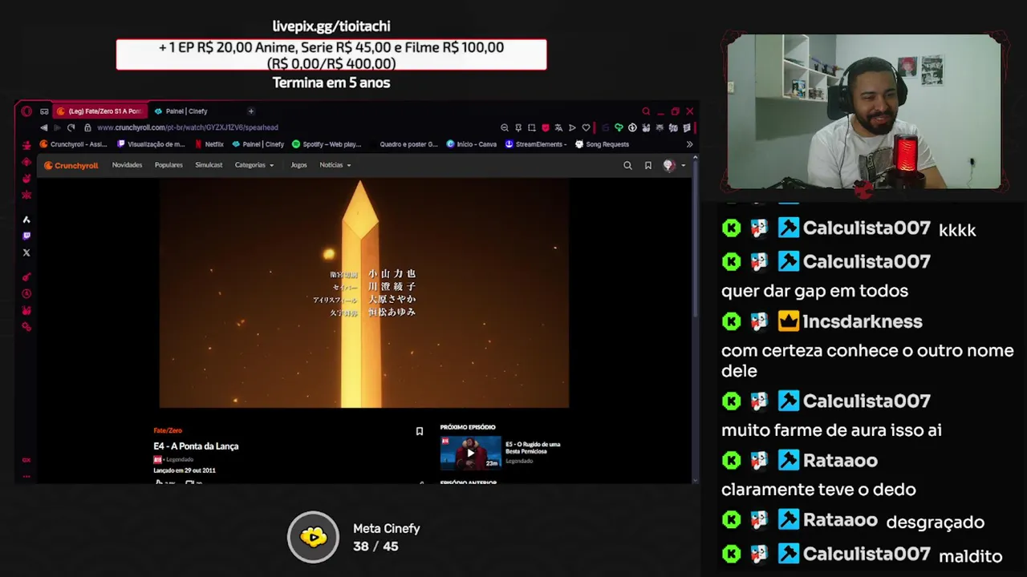Click the zoom-out magnifier in address bar
Viewport: 1027px width, 577px height.
click(505, 127)
